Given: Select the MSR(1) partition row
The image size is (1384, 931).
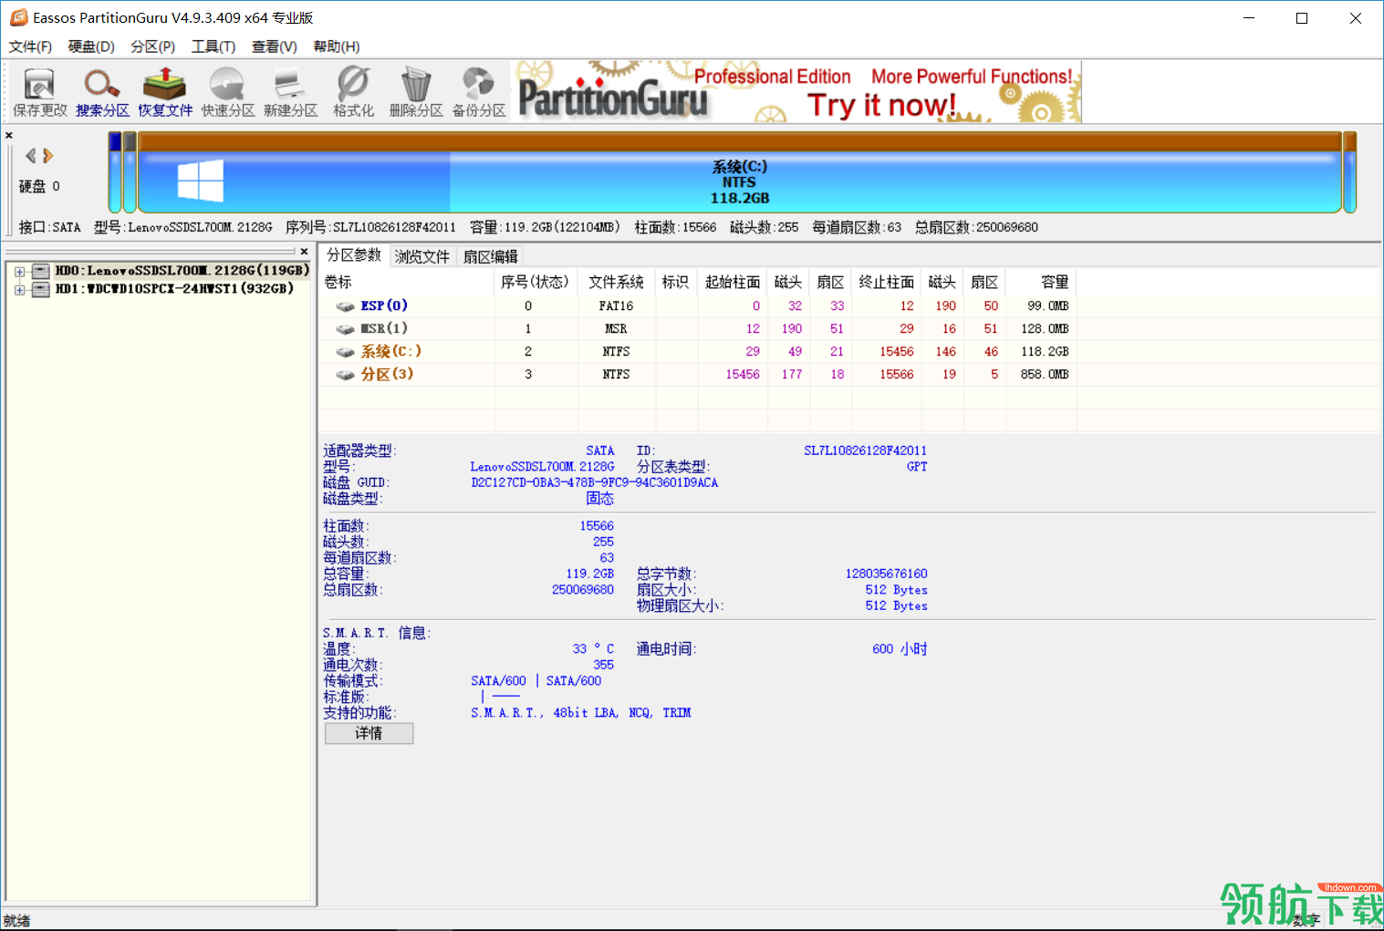Looking at the screenshot, I should (x=697, y=329).
